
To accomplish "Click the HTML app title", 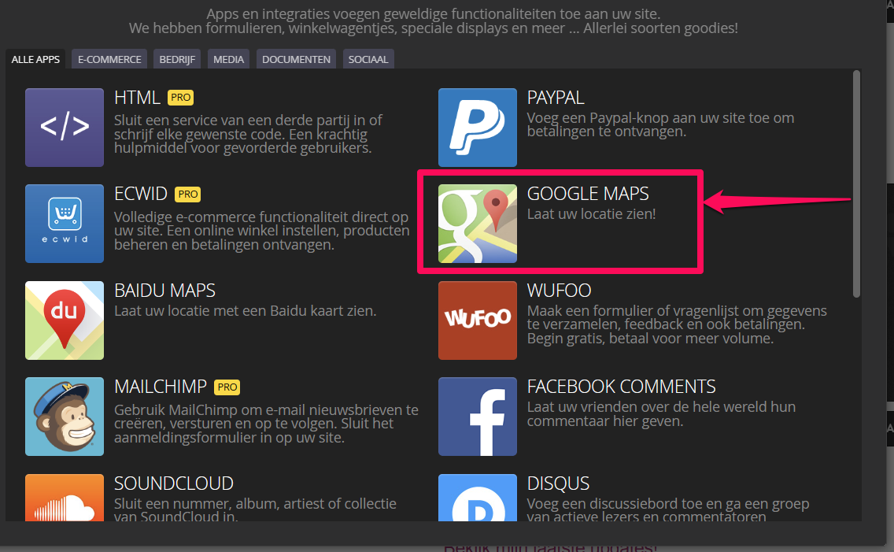I will (x=137, y=98).
